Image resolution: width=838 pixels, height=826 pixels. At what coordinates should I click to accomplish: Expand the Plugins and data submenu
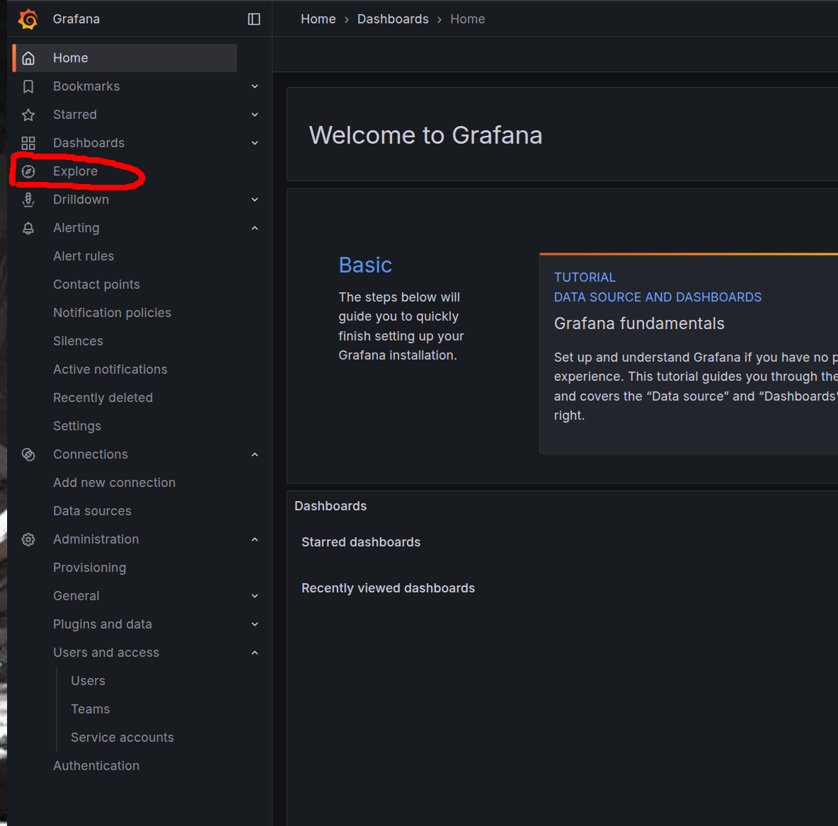click(255, 624)
